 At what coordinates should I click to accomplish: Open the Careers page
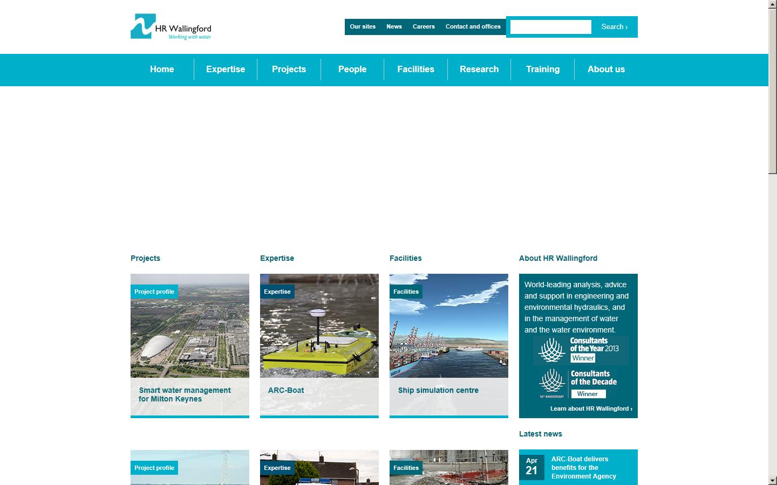pyautogui.click(x=423, y=26)
